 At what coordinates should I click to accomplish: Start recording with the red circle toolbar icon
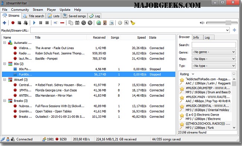(x=13, y=23)
